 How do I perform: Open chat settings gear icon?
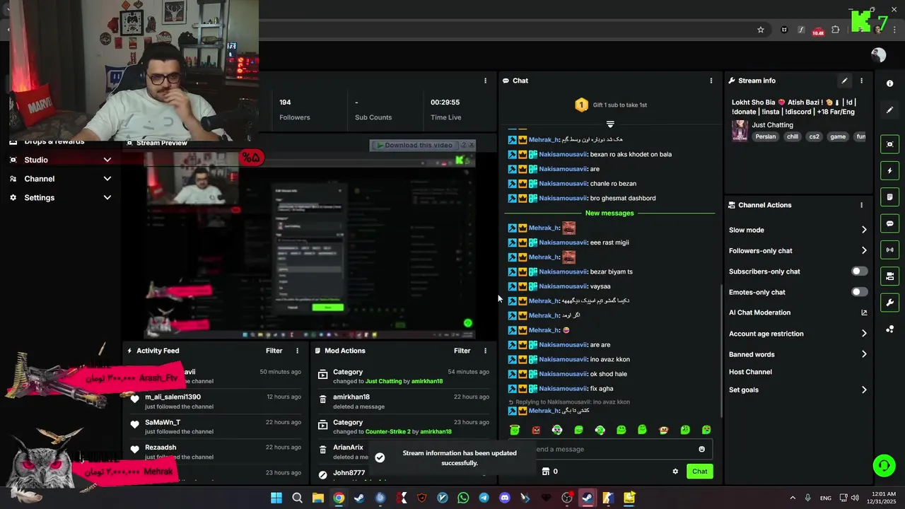click(675, 472)
